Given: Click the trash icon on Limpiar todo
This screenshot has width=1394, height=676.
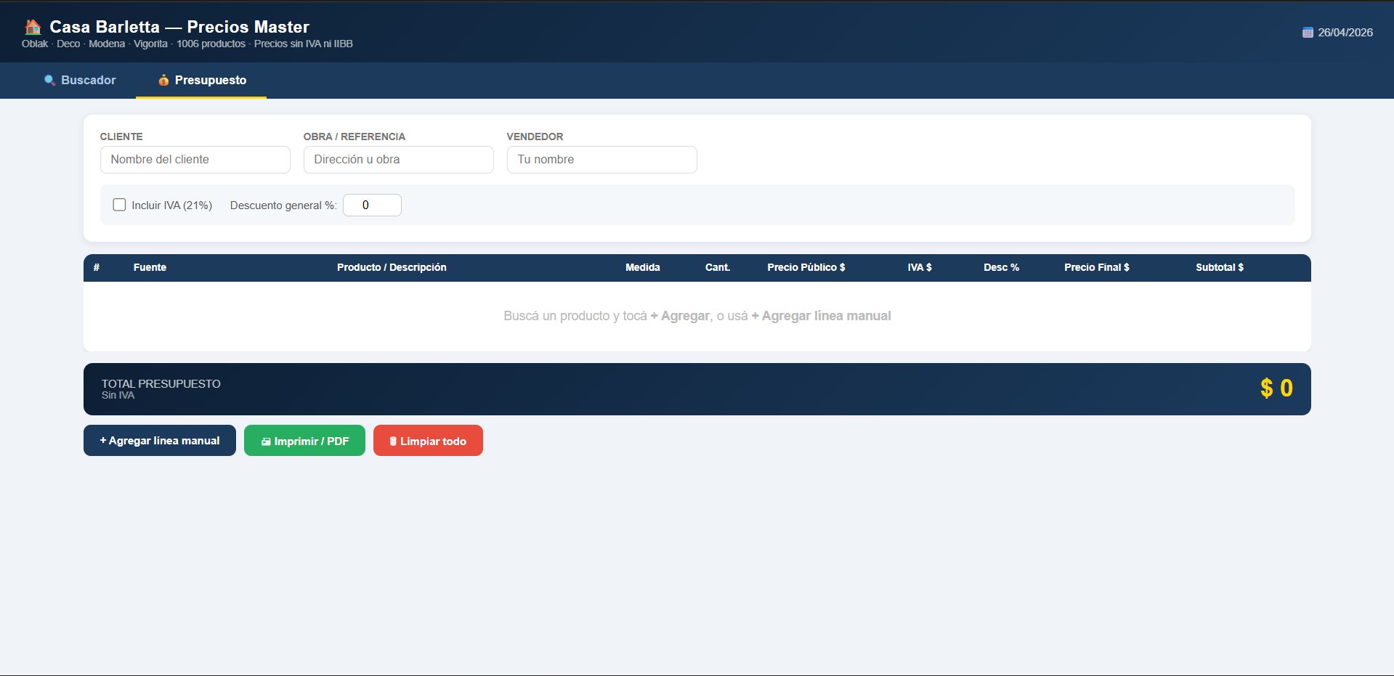Looking at the screenshot, I should [x=393, y=441].
